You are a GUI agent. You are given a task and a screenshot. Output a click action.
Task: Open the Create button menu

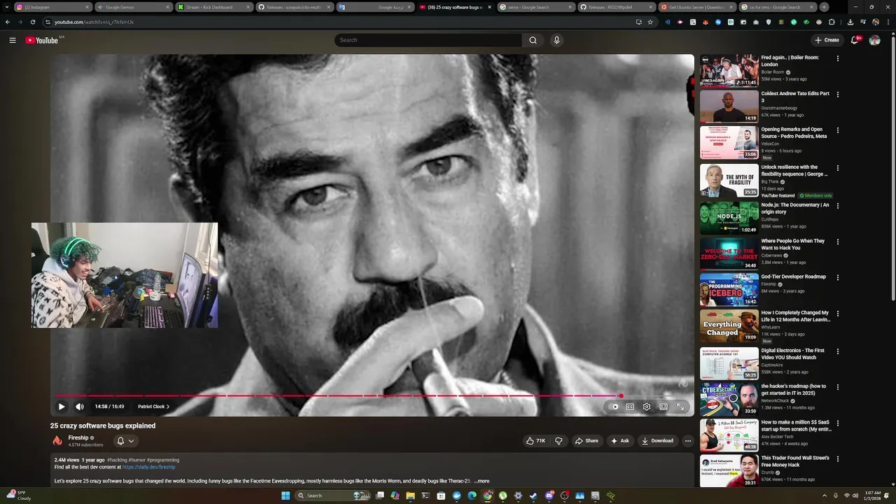pyautogui.click(x=827, y=40)
